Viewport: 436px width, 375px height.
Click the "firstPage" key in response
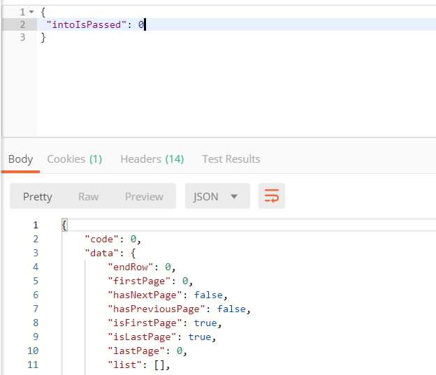point(139,281)
